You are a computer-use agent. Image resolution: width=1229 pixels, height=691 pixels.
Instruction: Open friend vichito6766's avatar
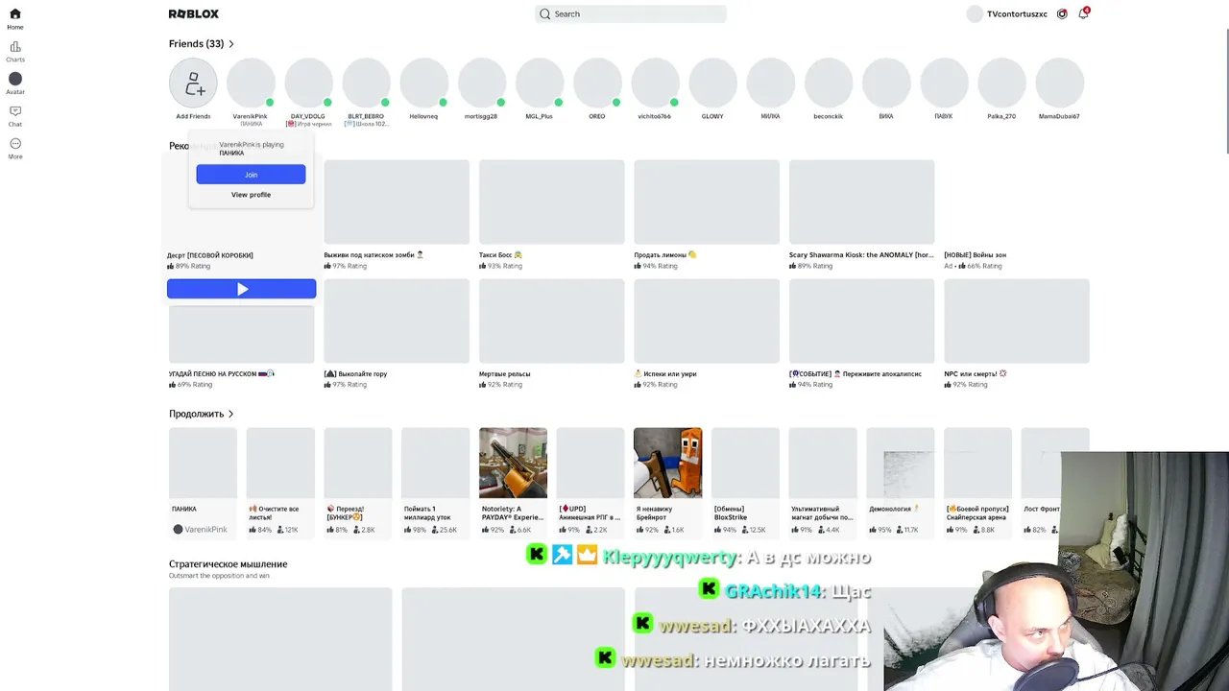[x=655, y=83]
